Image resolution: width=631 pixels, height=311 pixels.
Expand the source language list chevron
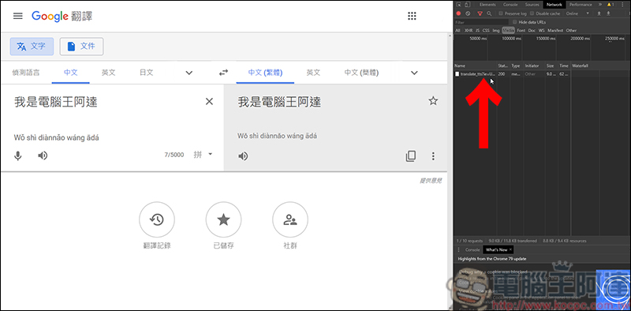189,73
